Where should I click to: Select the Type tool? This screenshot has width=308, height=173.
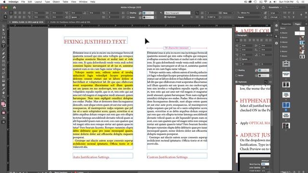(x=3, y=46)
